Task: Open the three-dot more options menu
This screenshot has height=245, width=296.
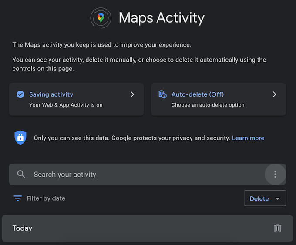Action: 275,174
